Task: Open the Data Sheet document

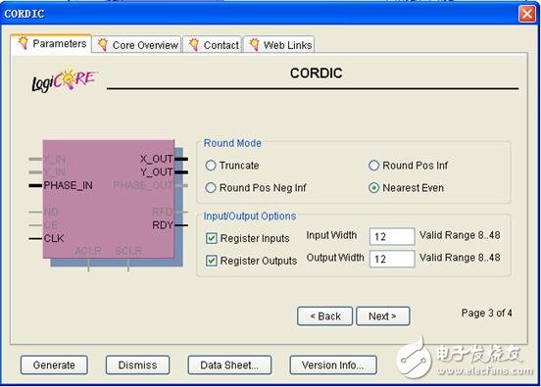Action: [x=229, y=364]
